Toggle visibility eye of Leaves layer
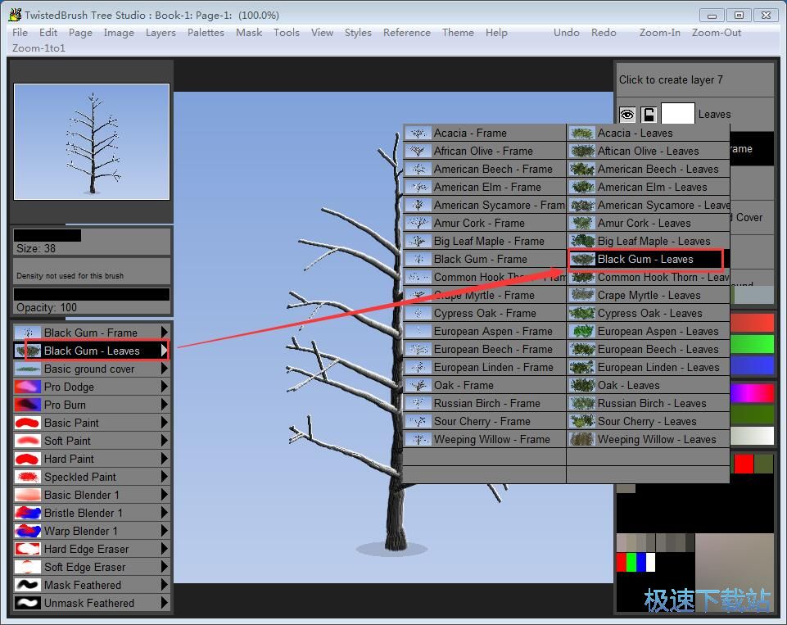The width and height of the screenshot is (787, 625). click(x=627, y=115)
